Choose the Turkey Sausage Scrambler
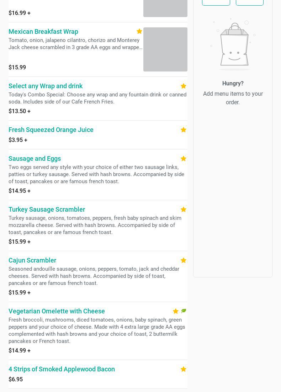Screen dimensions: 281x392 pyautogui.click(x=47, y=210)
